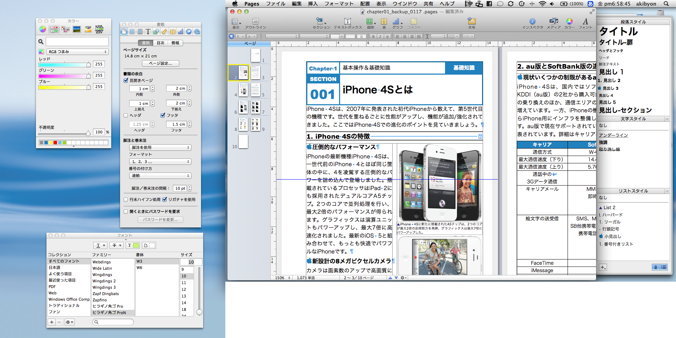676x338 pixels.
Task: Switch to Color Palettes picker icon
Action: [65, 29]
